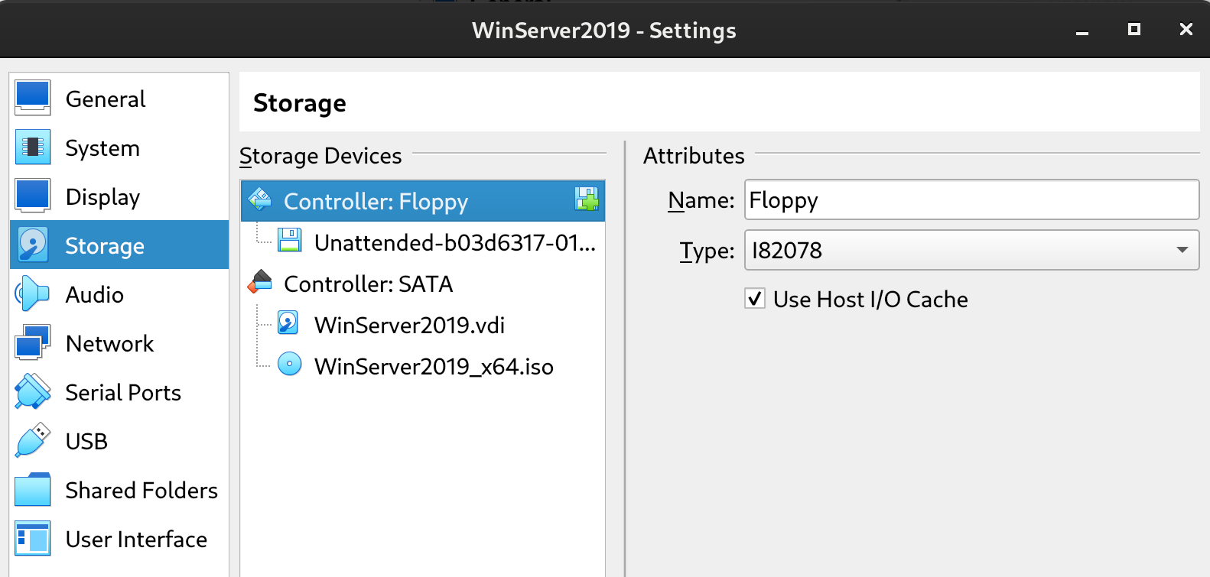1210x577 pixels.
Task: Open the General settings page
Action: coord(105,99)
